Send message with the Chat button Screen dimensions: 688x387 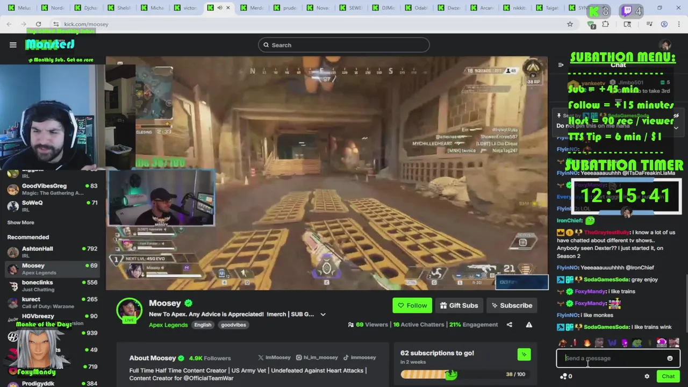click(668, 376)
